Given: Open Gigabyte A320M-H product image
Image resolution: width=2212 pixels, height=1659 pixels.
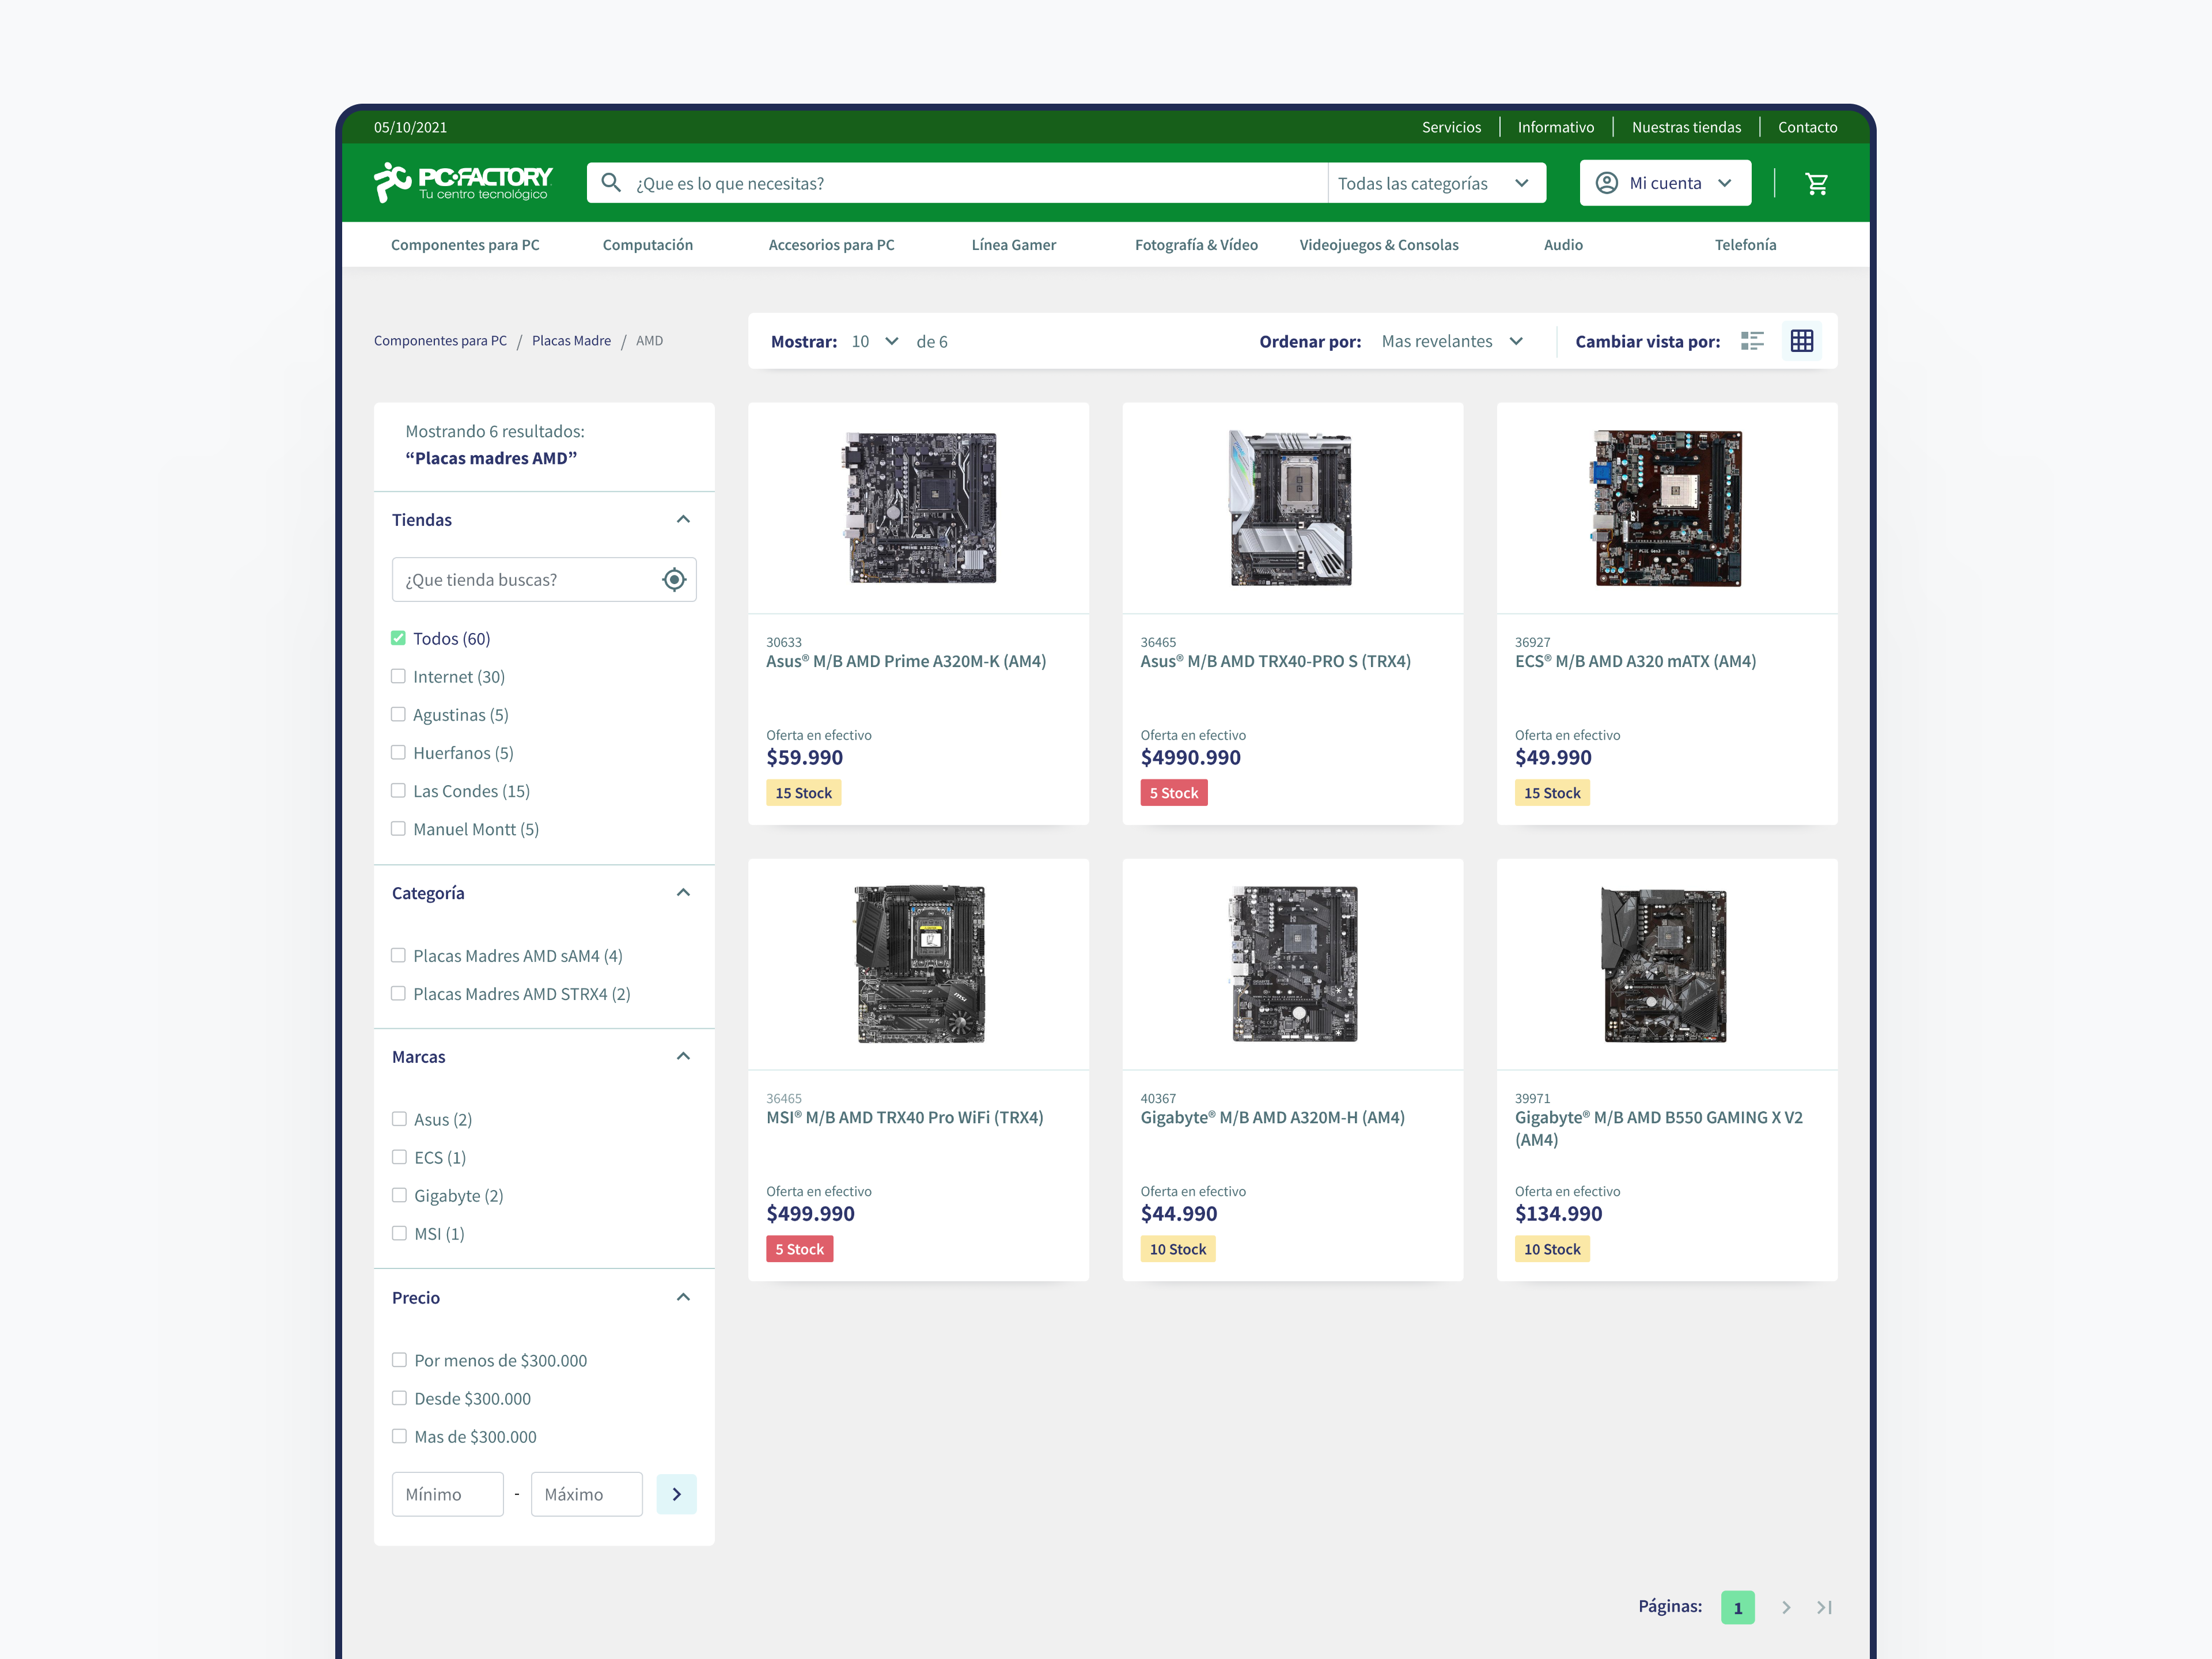Looking at the screenshot, I should point(1293,964).
